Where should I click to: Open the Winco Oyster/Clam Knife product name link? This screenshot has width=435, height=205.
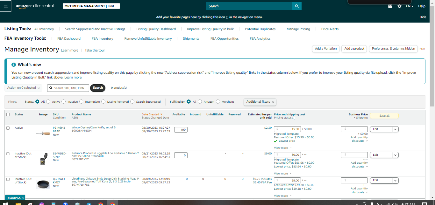click(94, 127)
